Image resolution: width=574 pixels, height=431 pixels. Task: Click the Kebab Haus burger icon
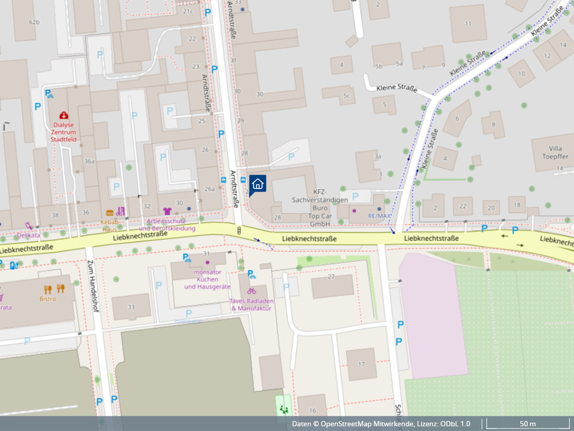coord(109,213)
